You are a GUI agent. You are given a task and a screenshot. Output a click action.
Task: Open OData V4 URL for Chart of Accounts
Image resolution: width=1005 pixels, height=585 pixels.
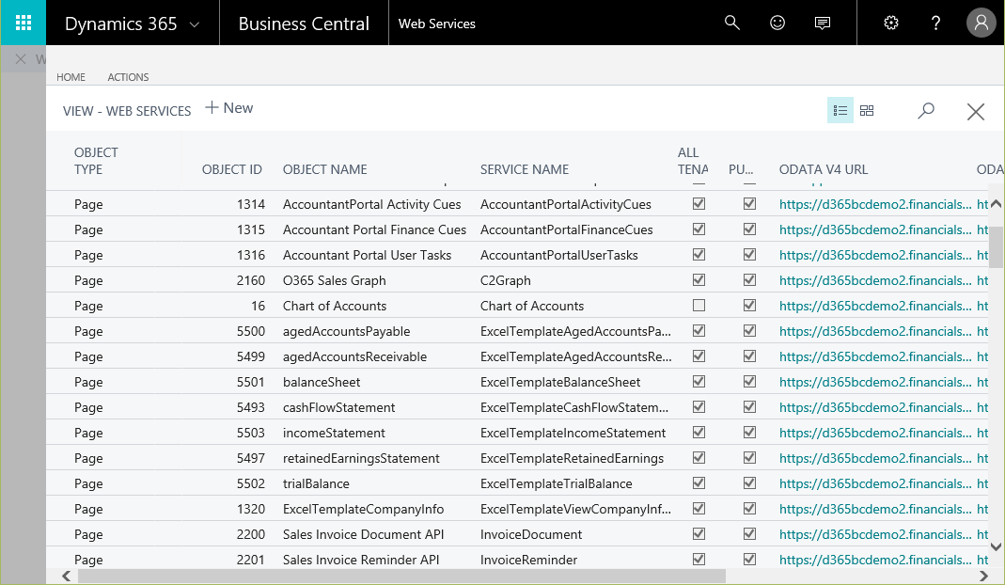click(875, 306)
